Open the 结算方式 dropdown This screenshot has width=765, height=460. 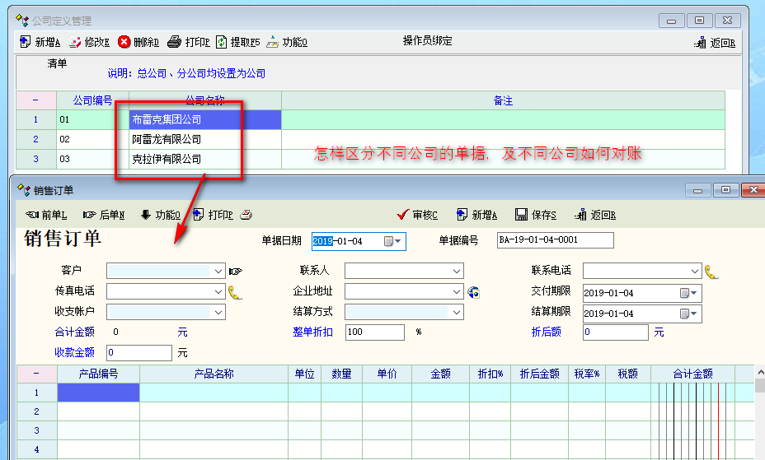(x=456, y=312)
